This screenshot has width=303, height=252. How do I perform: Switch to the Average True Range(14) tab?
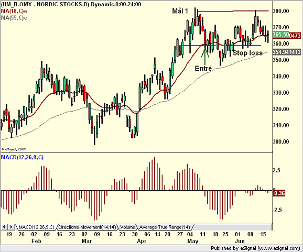pyautogui.click(x=165, y=227)
